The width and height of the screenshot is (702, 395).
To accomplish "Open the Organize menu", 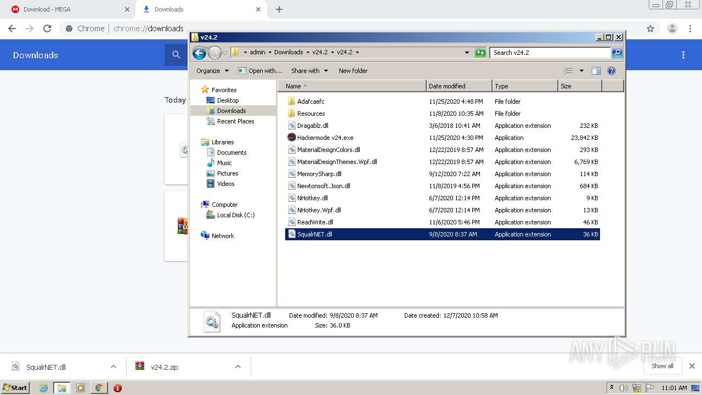I will pos(212,71).
